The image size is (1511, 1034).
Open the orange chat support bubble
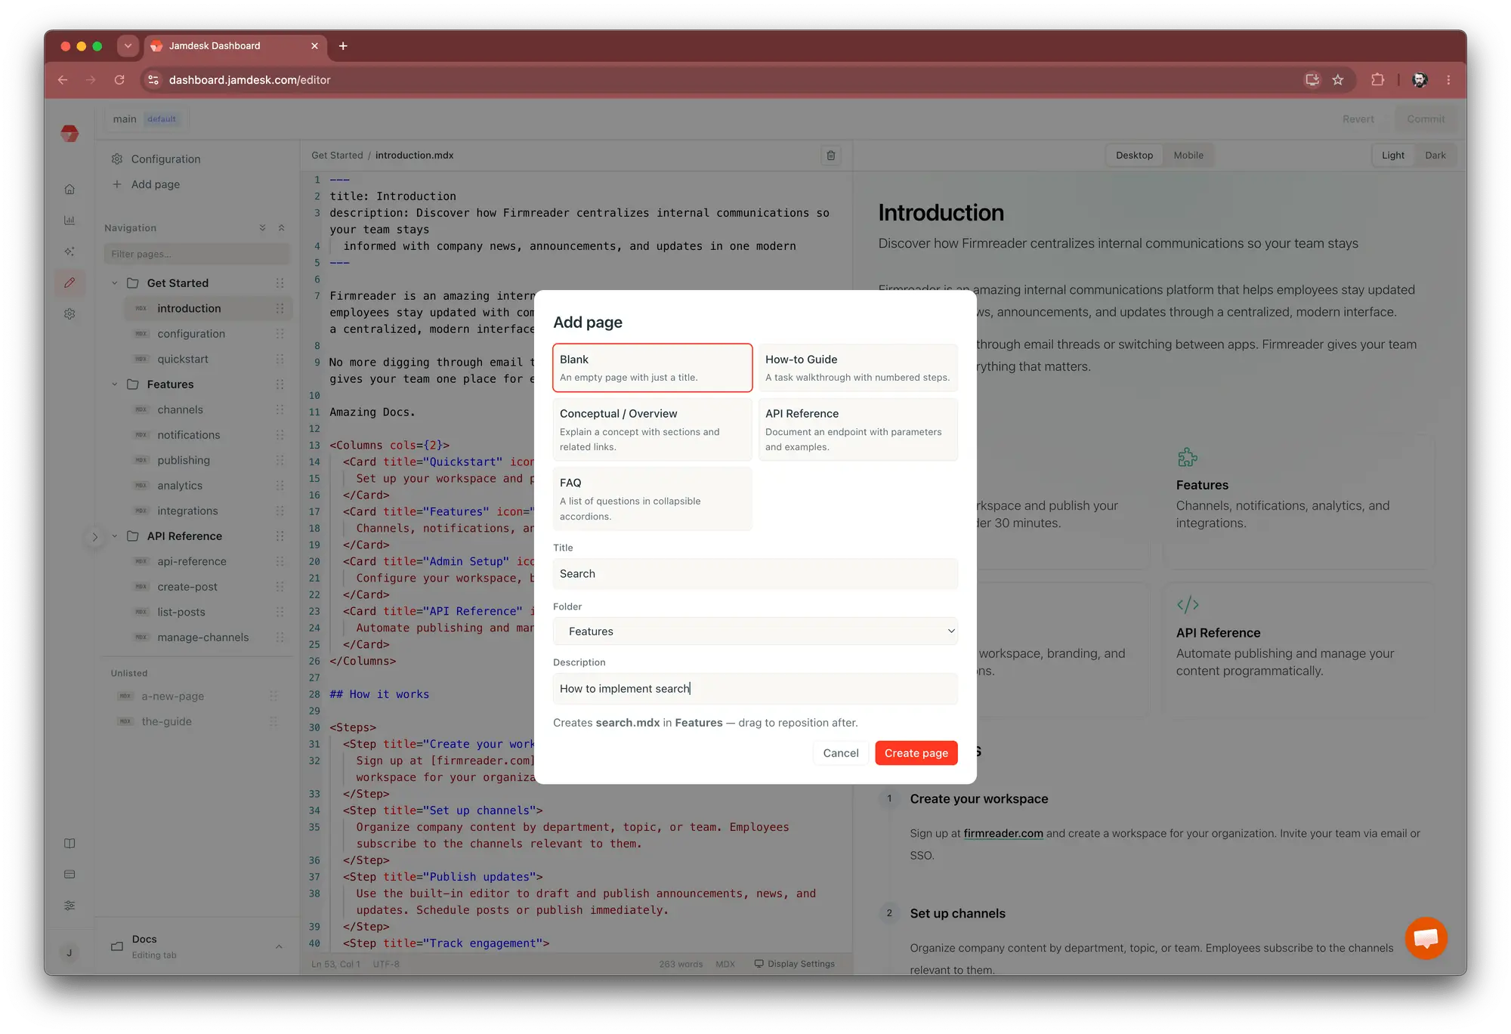[x=1426, y=938]
